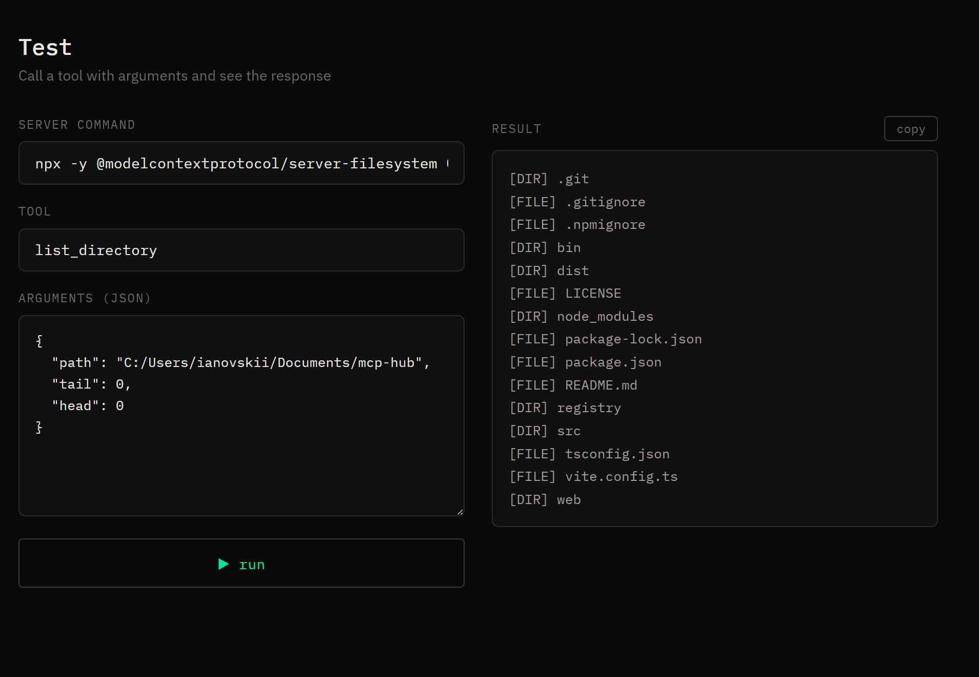Select the "[DIR] src" result line
The image size is (979, 677).
545,431
